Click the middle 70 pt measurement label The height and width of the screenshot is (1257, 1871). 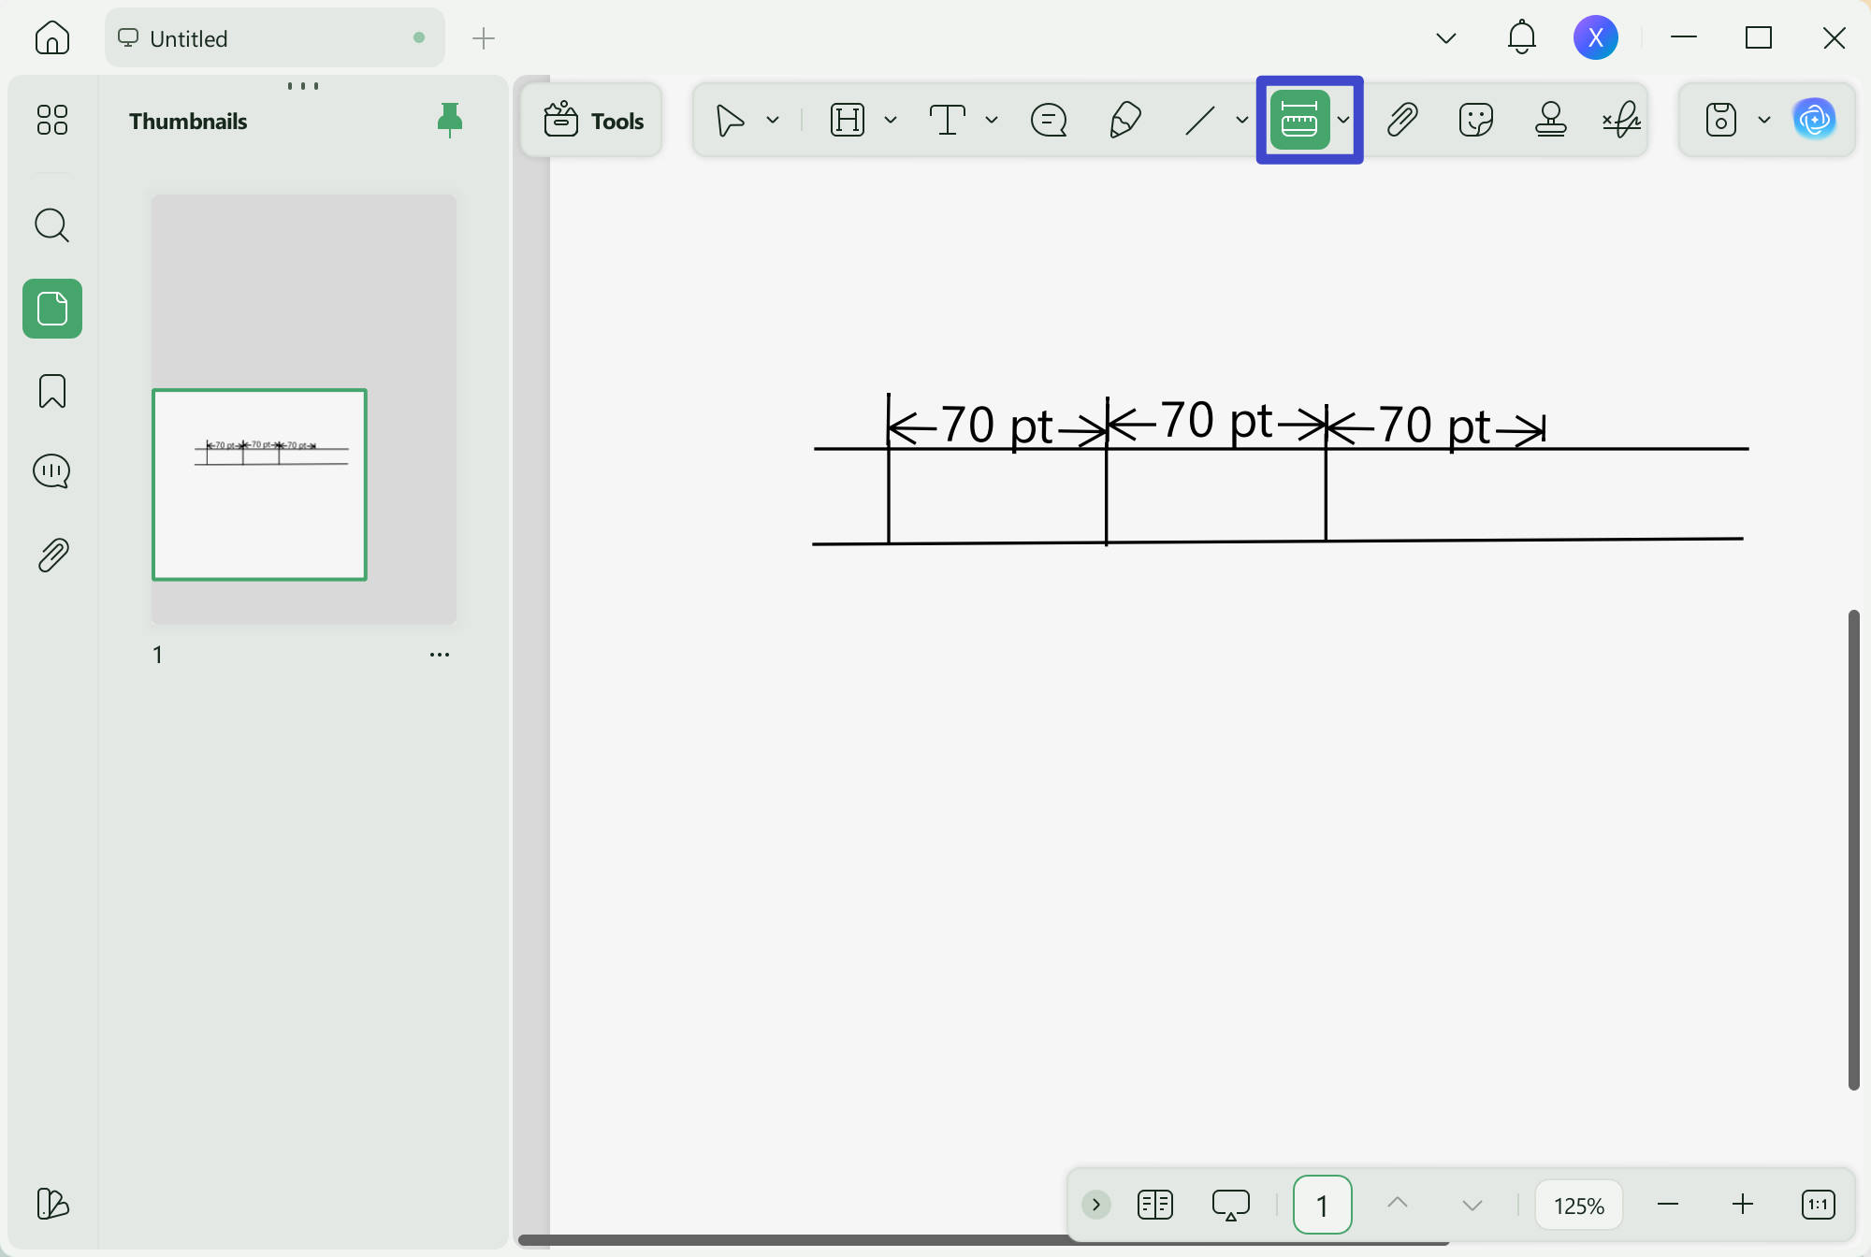[1217, 421]
